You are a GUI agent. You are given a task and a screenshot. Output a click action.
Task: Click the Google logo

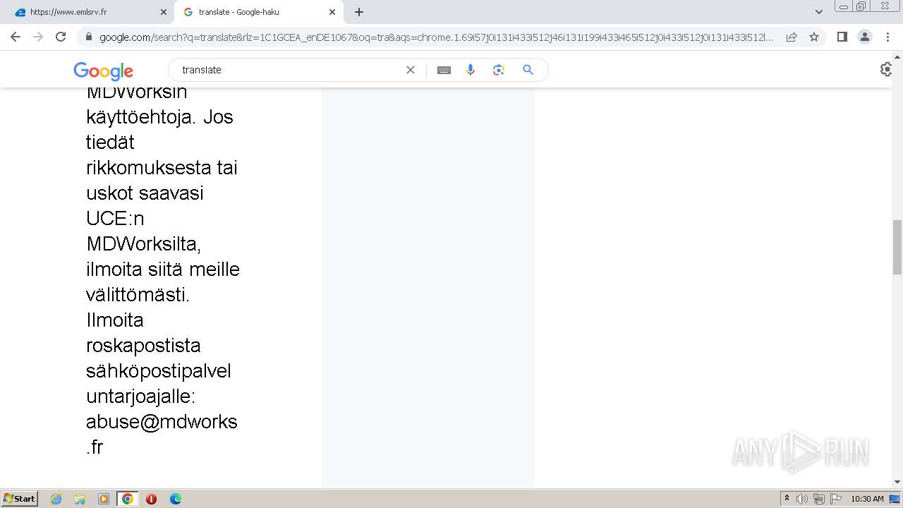103,71
